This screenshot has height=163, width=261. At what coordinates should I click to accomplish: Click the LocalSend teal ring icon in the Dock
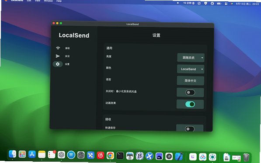tap(212, 157)
